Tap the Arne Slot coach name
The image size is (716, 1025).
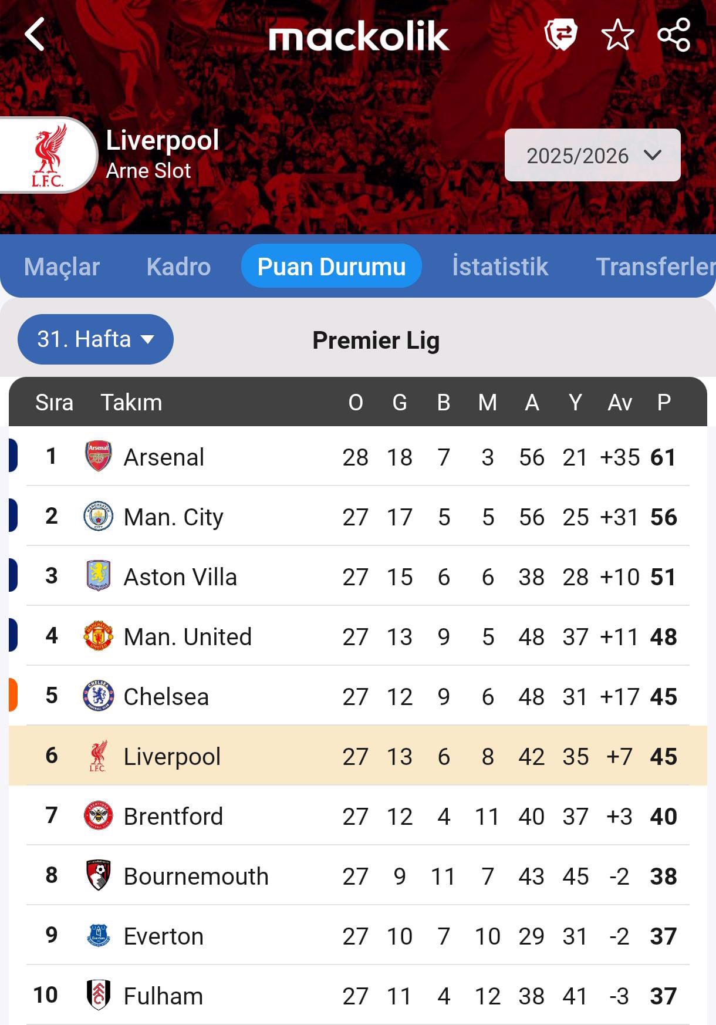[148, 171]
